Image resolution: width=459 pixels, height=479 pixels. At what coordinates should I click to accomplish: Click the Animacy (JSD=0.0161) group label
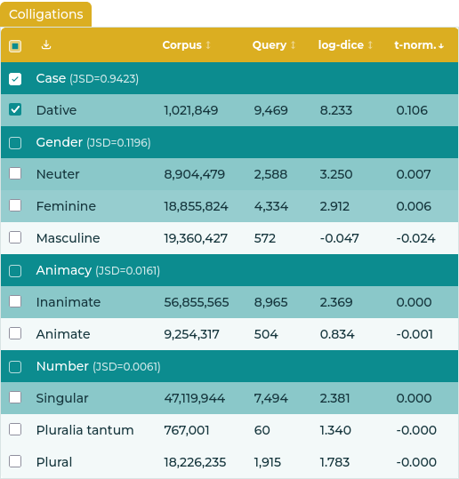click(x=98, y=270)
